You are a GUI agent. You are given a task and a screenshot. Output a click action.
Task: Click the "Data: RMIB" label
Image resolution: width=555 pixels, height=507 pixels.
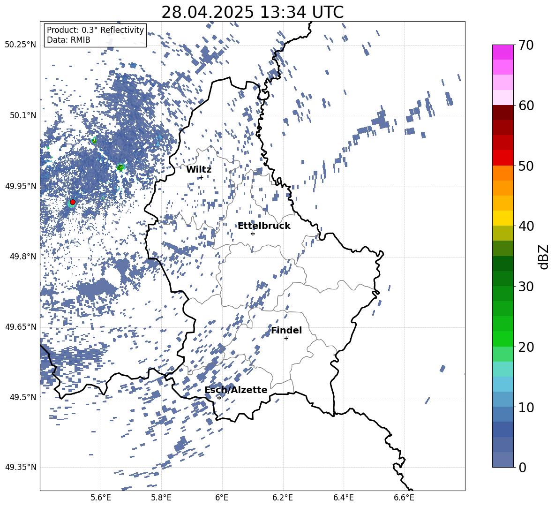[x=68, y=40]
